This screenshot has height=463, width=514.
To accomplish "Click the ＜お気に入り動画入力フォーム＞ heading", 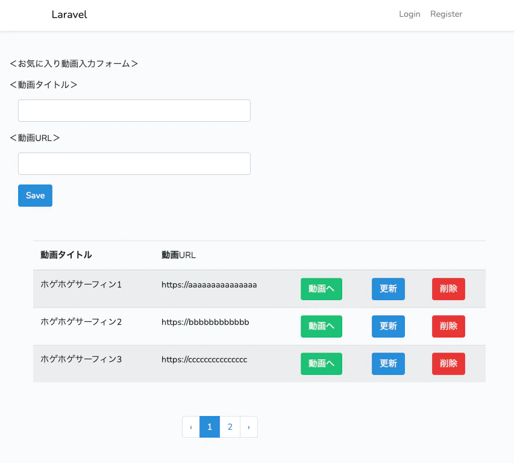I will coord(74,63).
